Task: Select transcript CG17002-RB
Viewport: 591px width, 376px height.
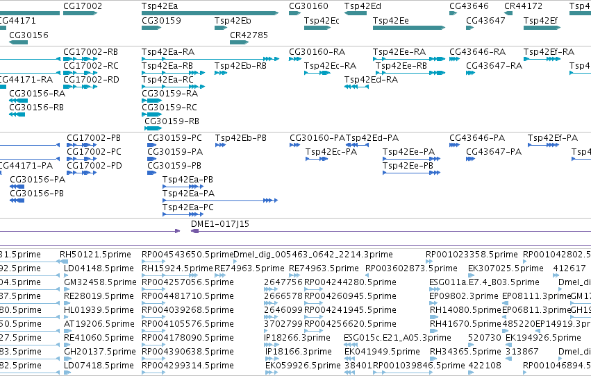Action: [90, 52]
